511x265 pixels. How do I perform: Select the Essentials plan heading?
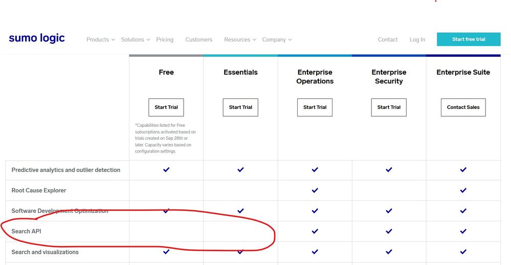pyautogui.click(x=240, y=72)
